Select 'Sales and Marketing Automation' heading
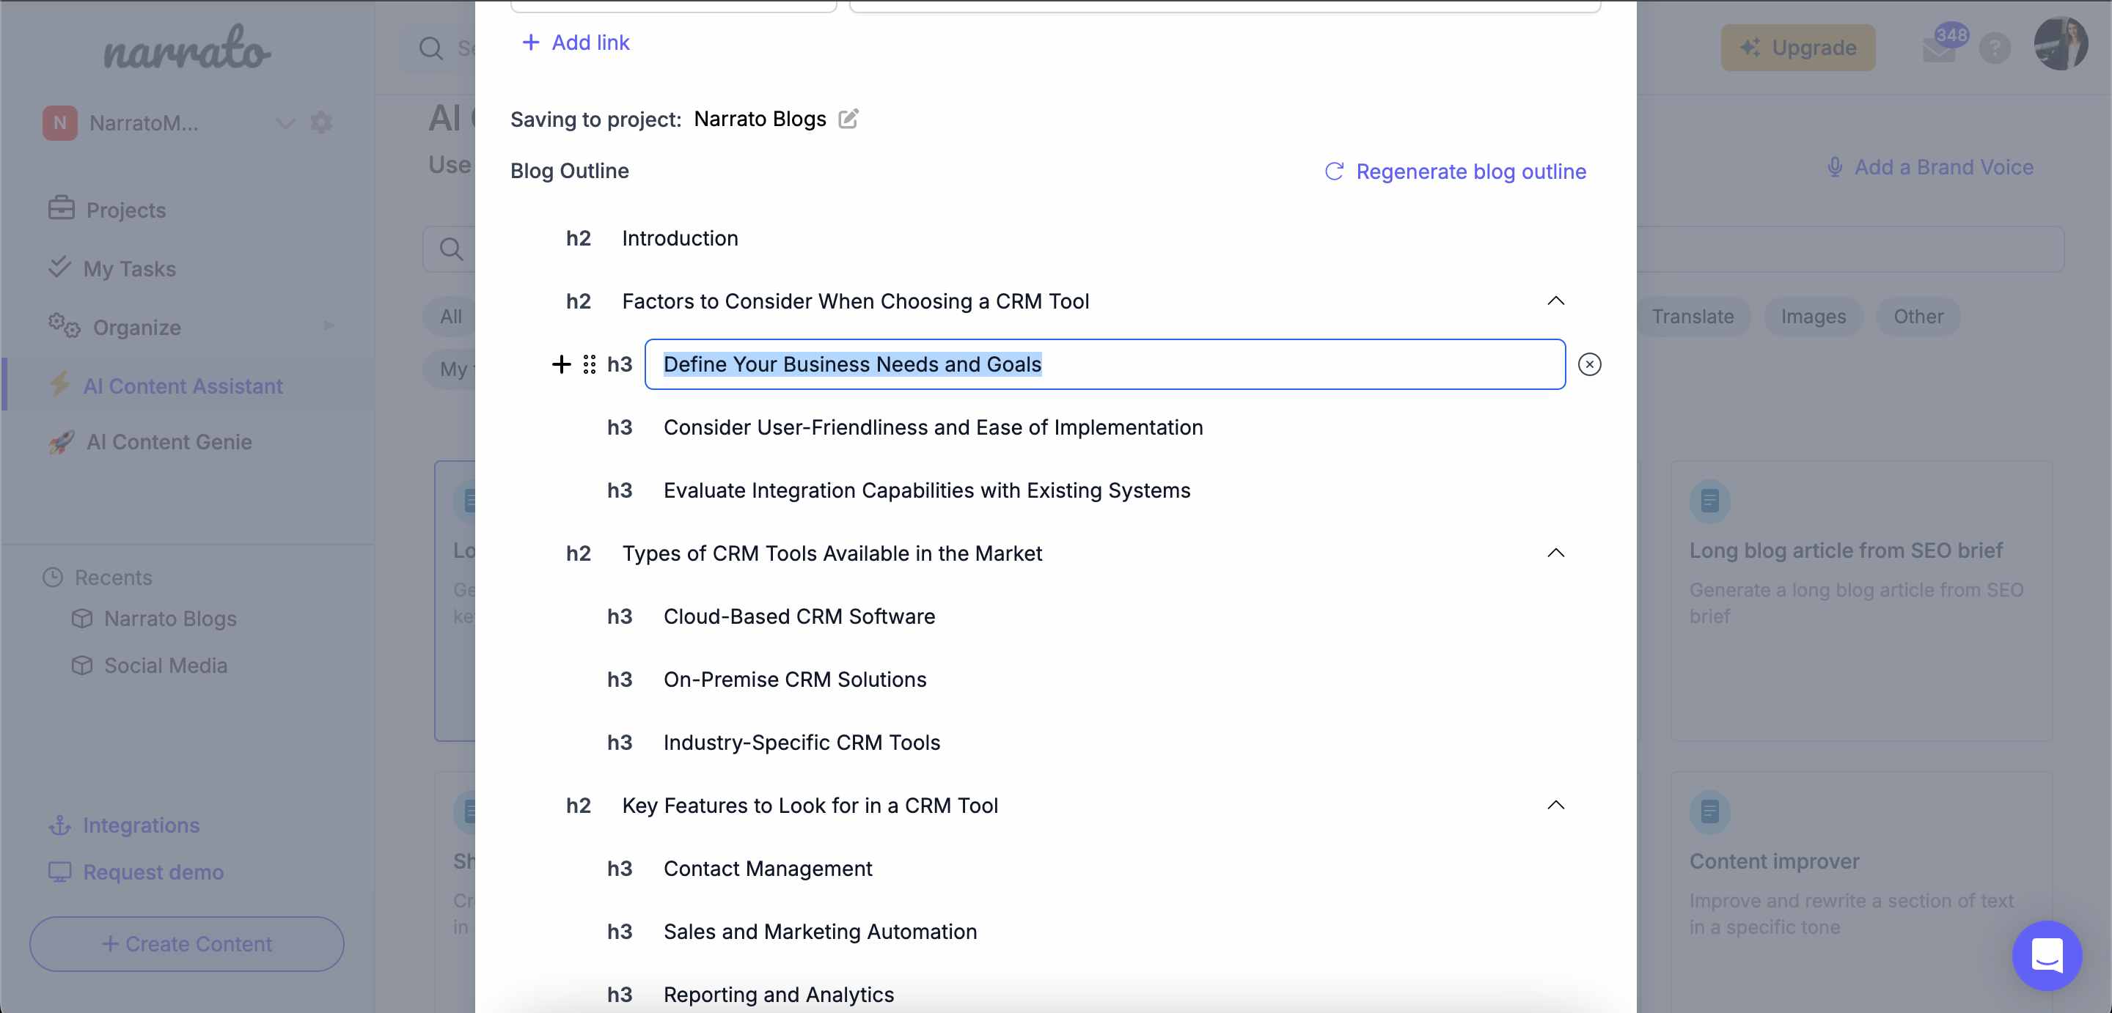2112x1013 pixels. coord(820,932)
